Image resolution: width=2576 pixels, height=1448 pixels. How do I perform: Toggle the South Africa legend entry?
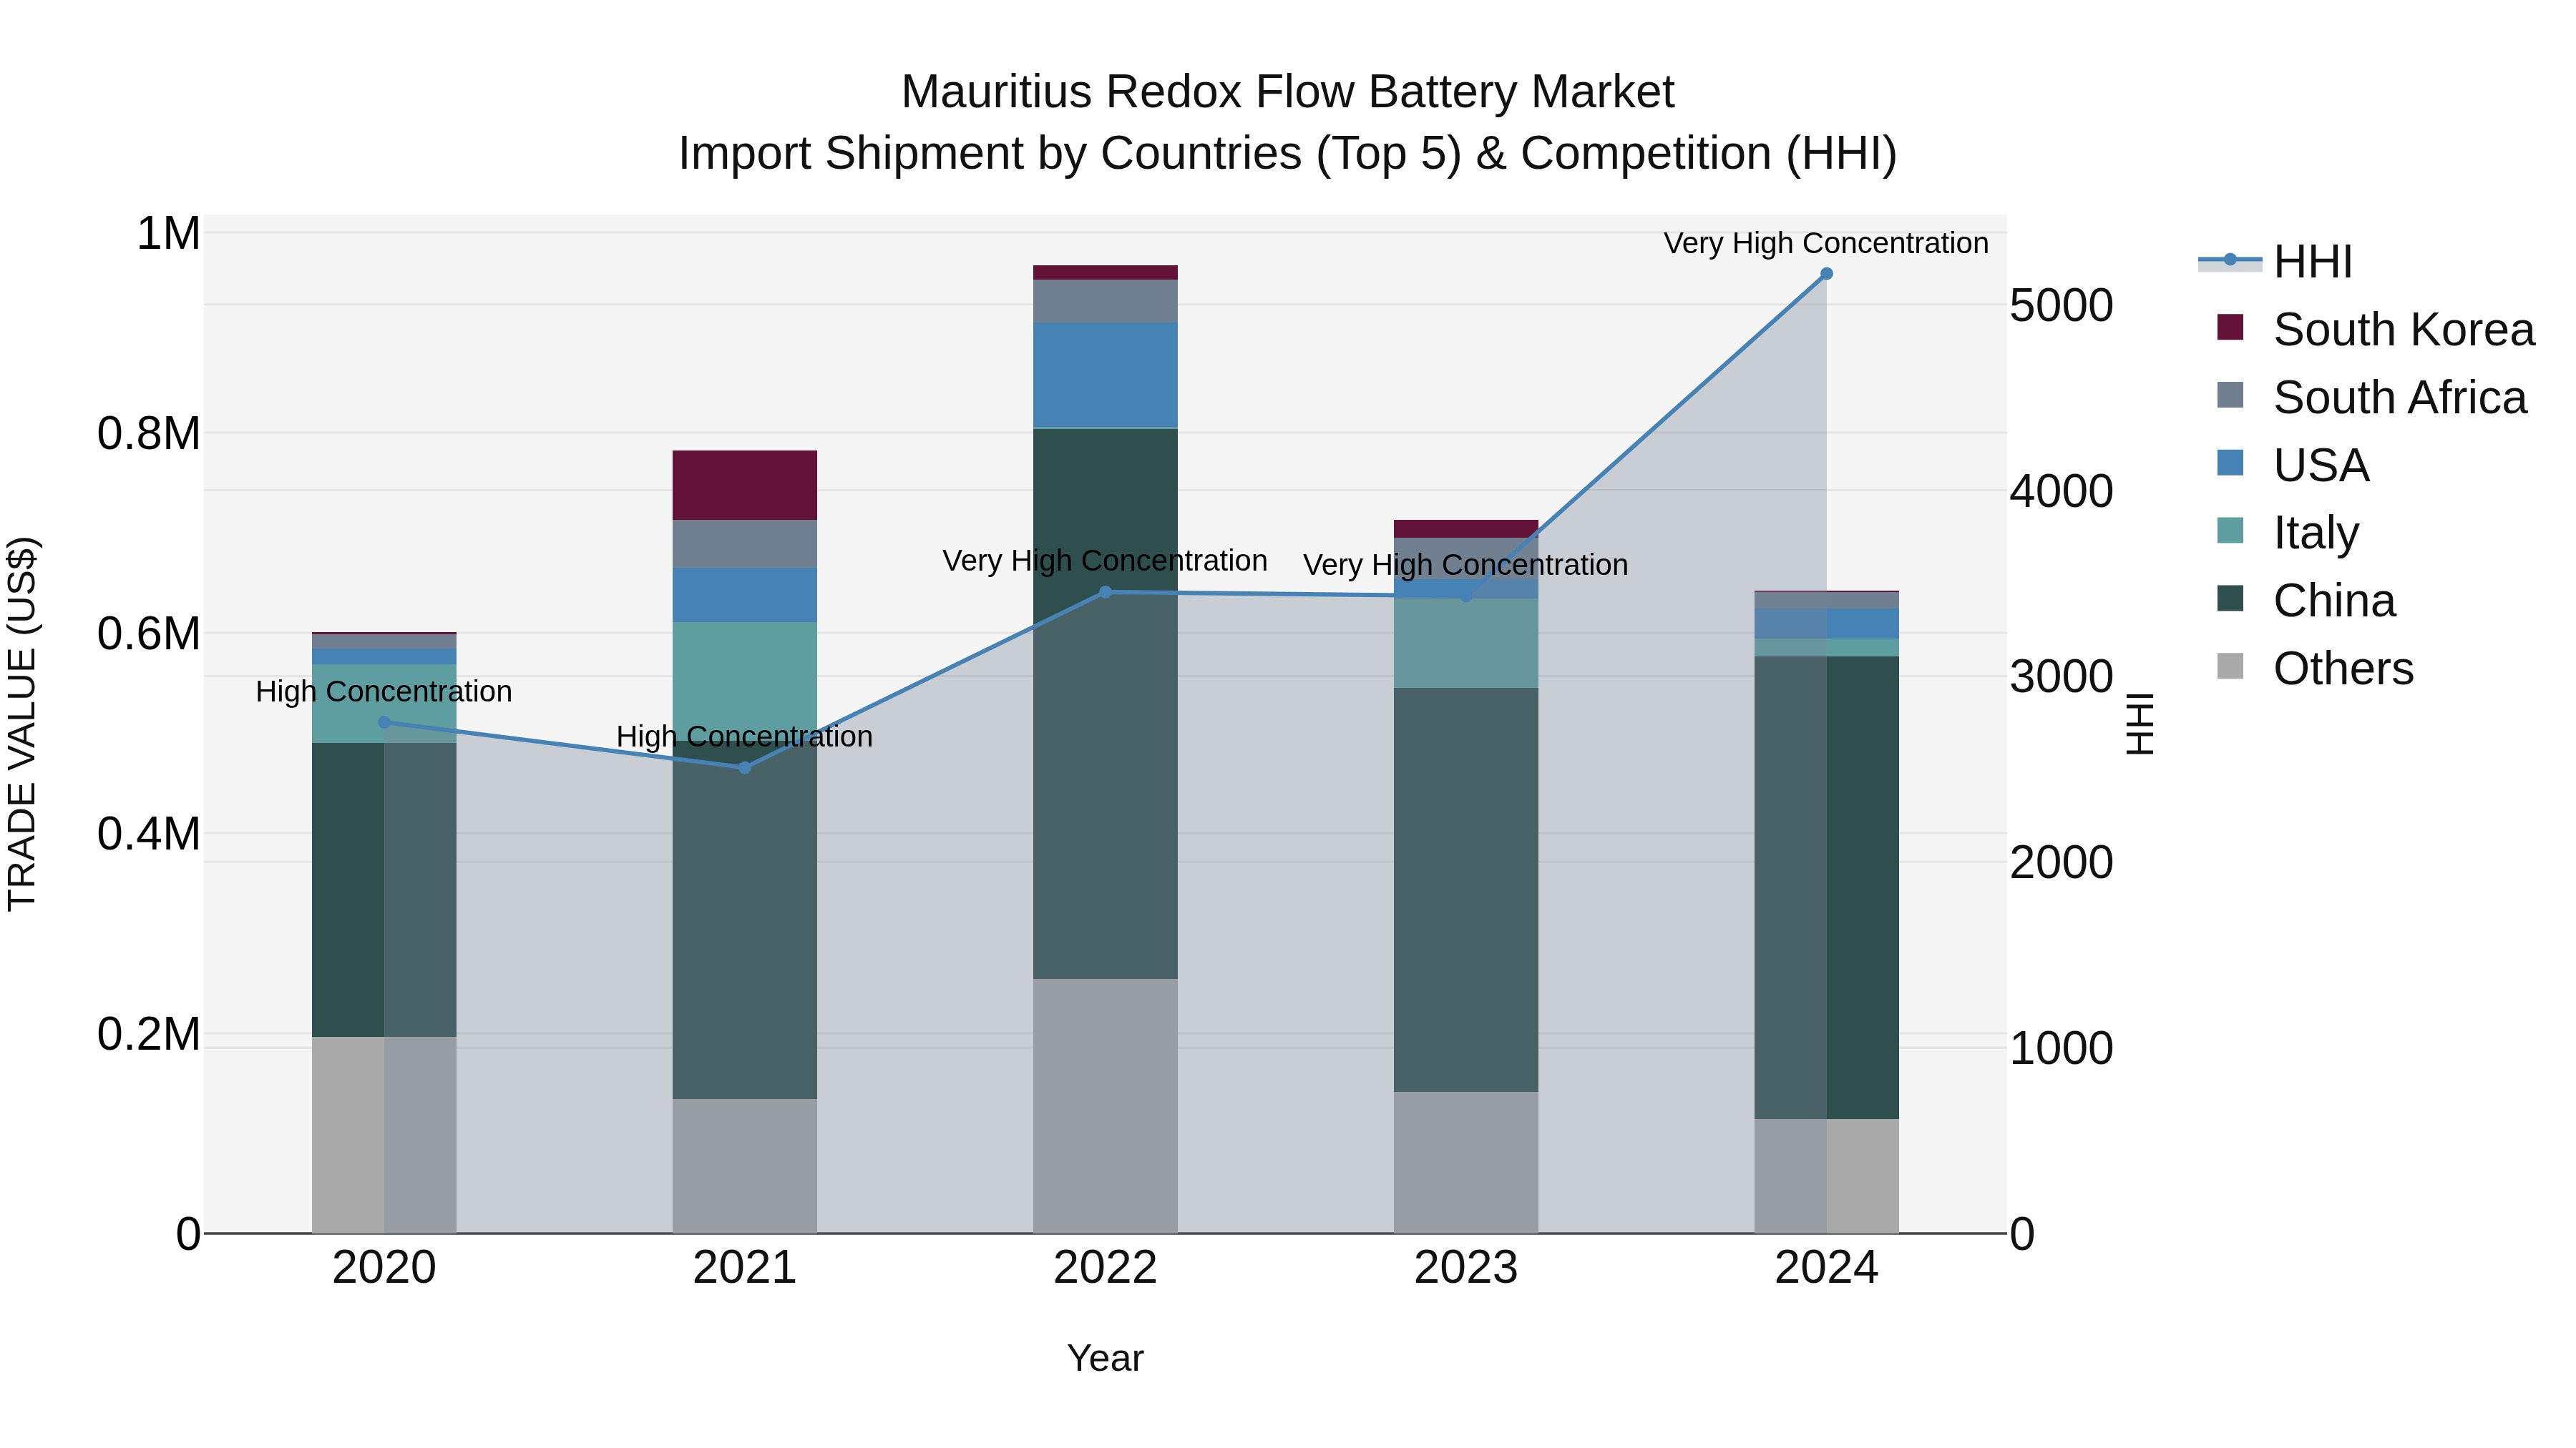click(2371, 398)
